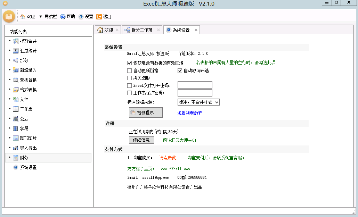Open 标注数据来源 dropdown

coord(198,102)
